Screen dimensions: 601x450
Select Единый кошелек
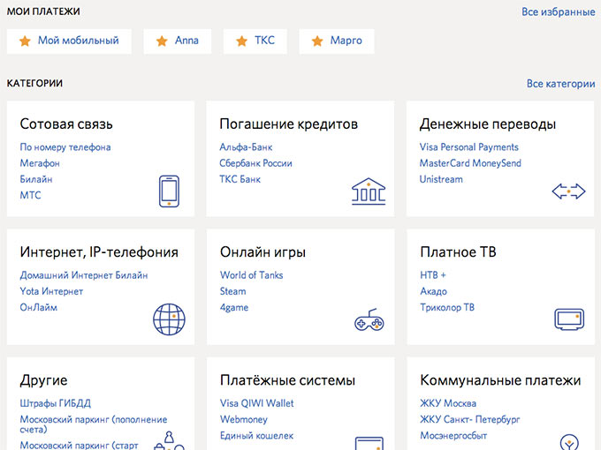257,436
